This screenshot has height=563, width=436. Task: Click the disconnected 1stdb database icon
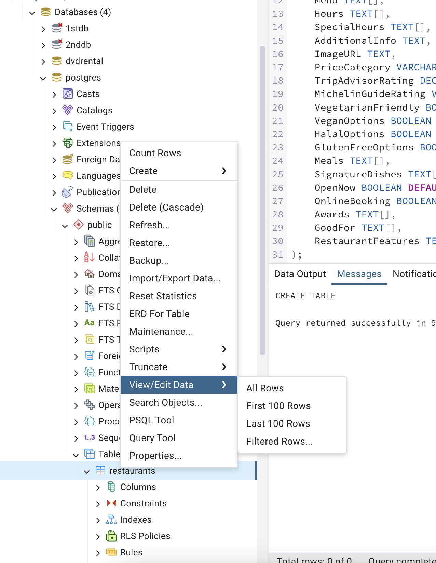pos(57,28)
